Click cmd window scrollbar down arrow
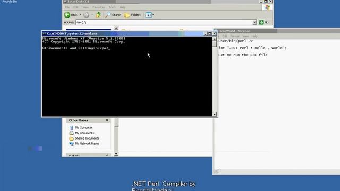This screenshot has height=191, width=340. [x=215, y=114]
